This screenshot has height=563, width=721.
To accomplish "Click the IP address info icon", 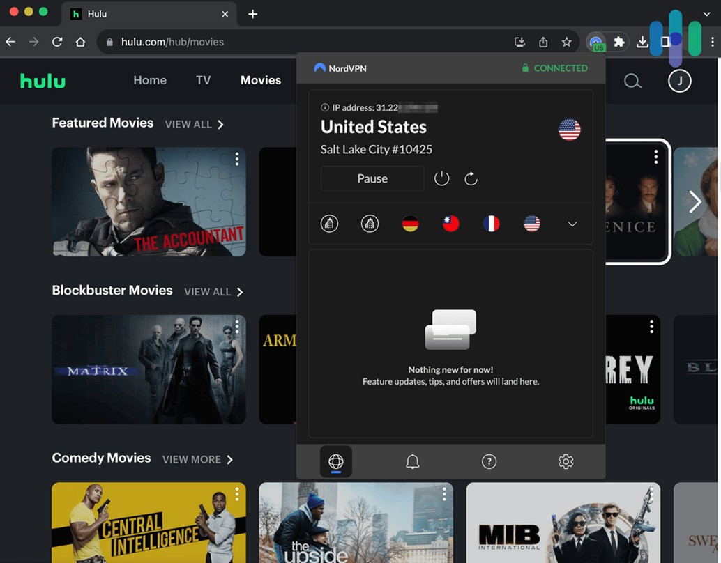I will coord(325,107).
